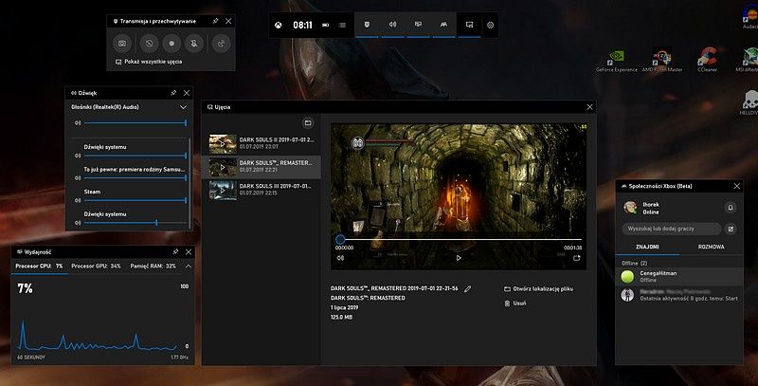Select the DARK SOULS III 22:15 clip
The height and width of the screenshot is (386, 758).
click(262, 190)
